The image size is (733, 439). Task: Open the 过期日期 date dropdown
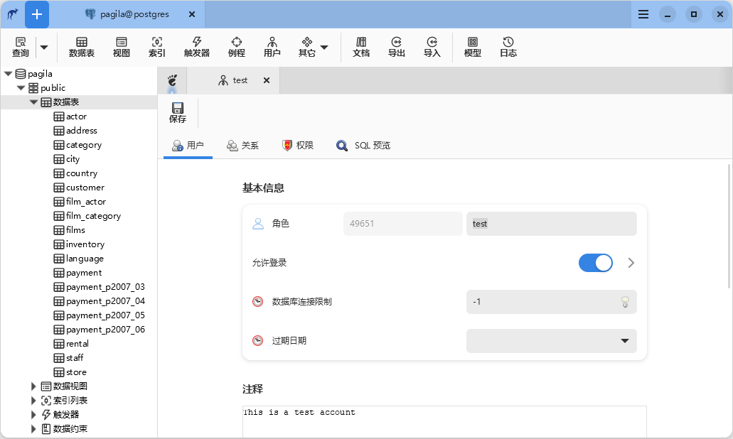pyautogui.click(x=624, y=340)
